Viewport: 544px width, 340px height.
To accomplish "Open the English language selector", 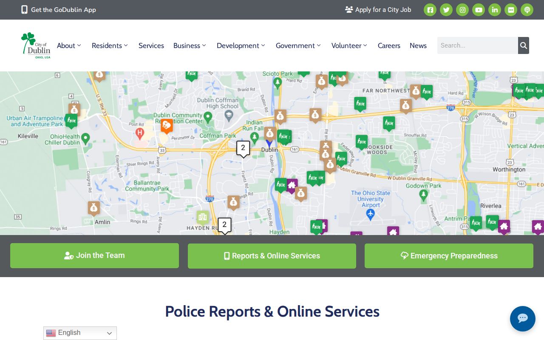I will coord(80,333).
